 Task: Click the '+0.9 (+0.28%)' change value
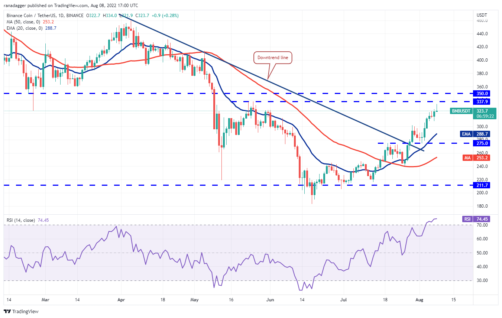pyautogui.click(x=165, y=16)
